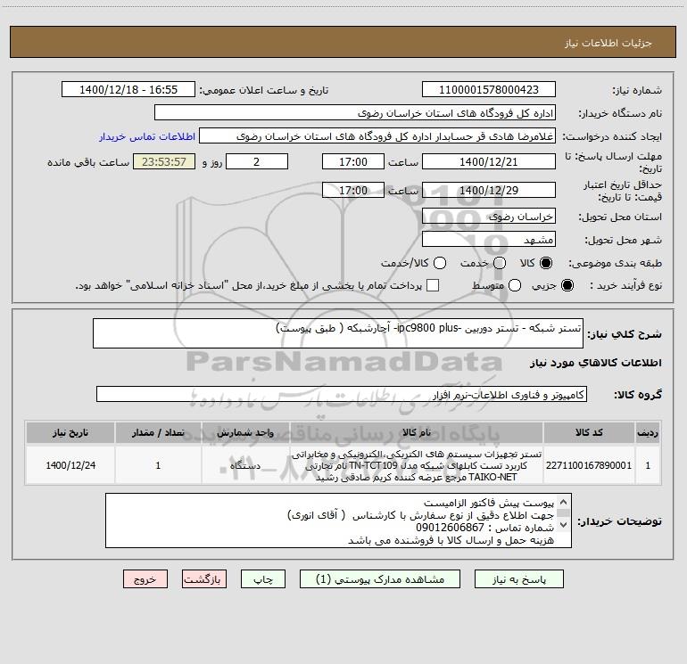Click the quantity cell of the TN-TCT109 row
This screenshot has height=664, width=687.
[x=158, y=465]
